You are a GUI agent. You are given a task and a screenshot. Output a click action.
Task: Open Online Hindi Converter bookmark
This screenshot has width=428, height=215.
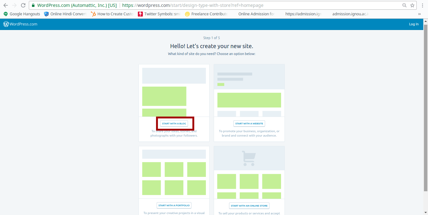coord(65,14)
